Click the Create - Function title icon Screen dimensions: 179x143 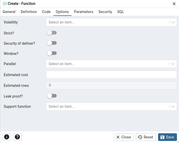click(x=5, y=4)
